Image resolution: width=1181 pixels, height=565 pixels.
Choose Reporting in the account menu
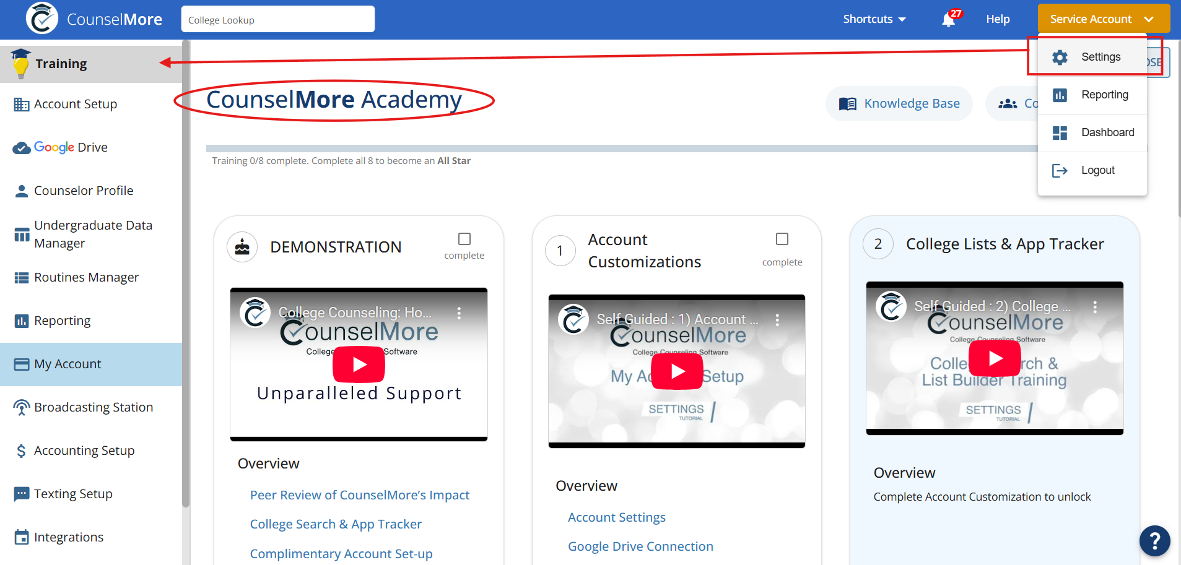[x=1104, y=95]
